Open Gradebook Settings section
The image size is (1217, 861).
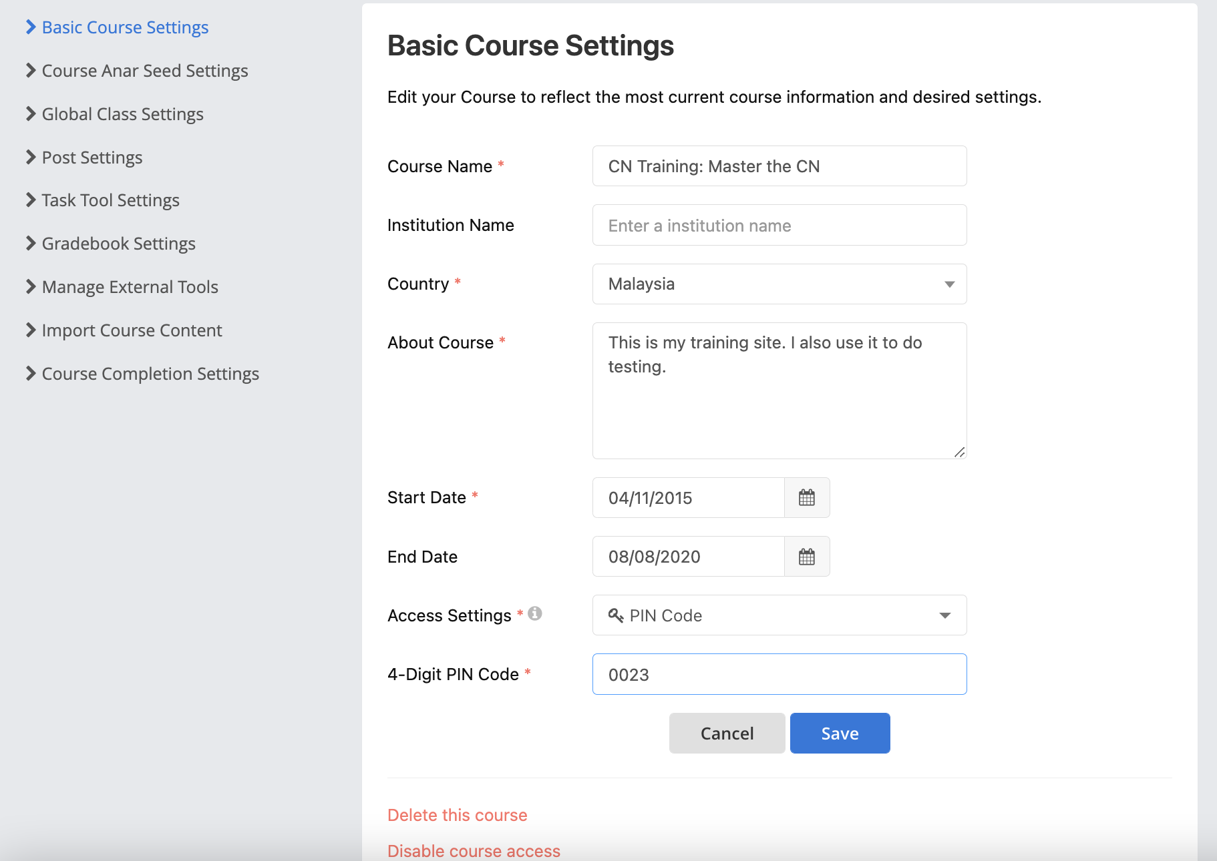119,244
